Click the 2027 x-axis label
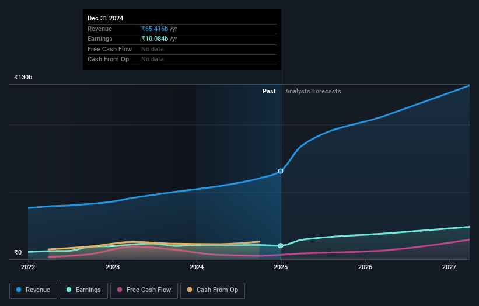 point(449,267)
